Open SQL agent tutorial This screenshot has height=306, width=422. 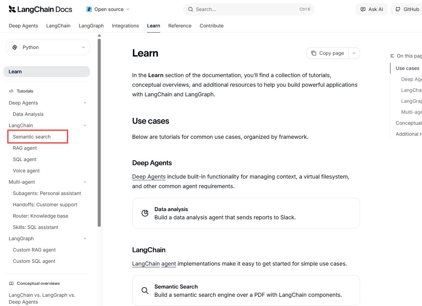pos(25,159)
